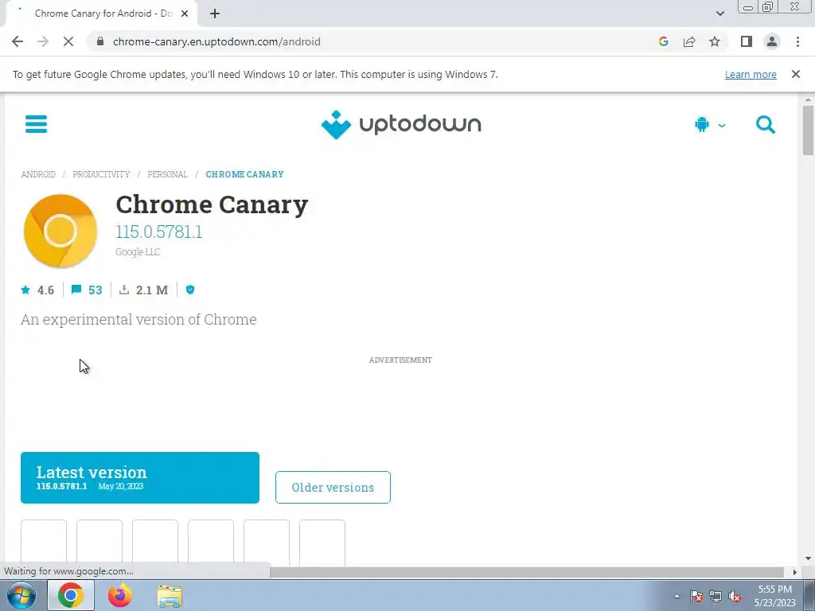This screenshot has width=815, height=611.
Task: Click the search magnifier icon on Uptodown
Action: (x=765, y=125)
